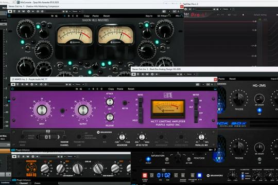Click preset name field in MC 77 toolbar
Viewport: 278px width, 185px height.
click(x=57, y=84)
